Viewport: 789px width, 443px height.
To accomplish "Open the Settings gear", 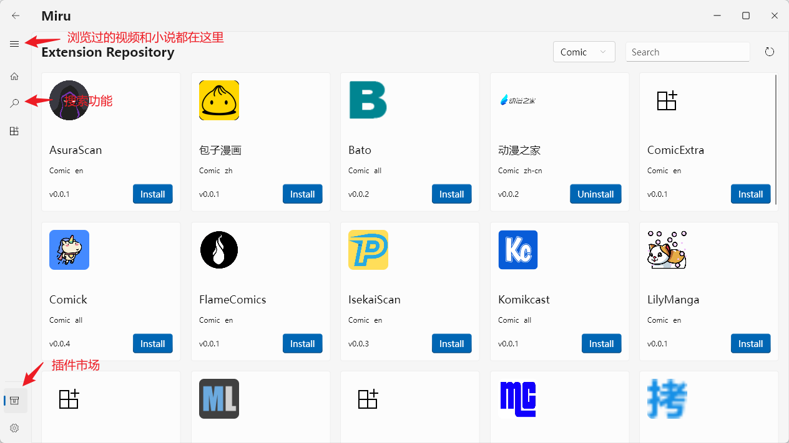I will [14, 428].
